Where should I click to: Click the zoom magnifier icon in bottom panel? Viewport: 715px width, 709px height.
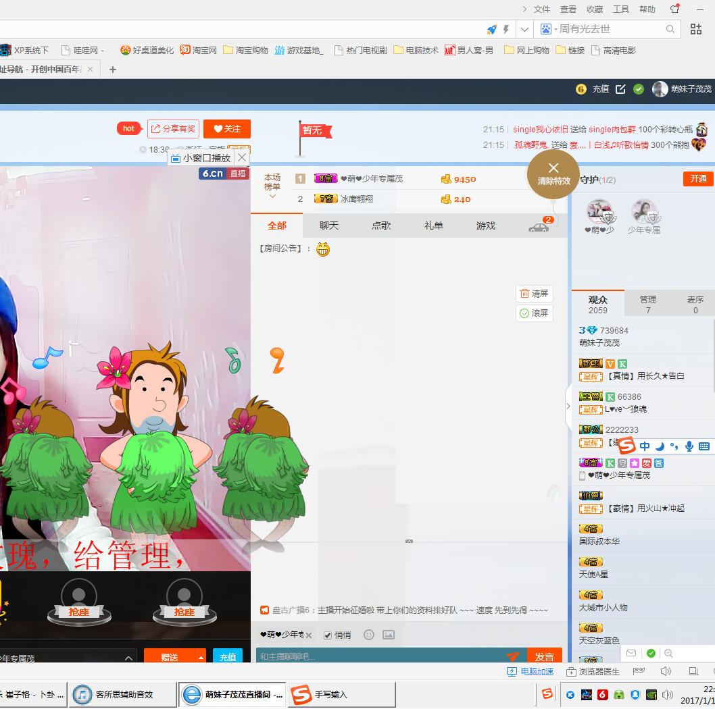(x=668, y=653)
